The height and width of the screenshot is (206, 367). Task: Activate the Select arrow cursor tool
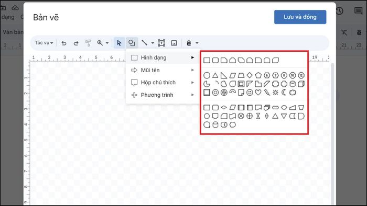point(119,43)
